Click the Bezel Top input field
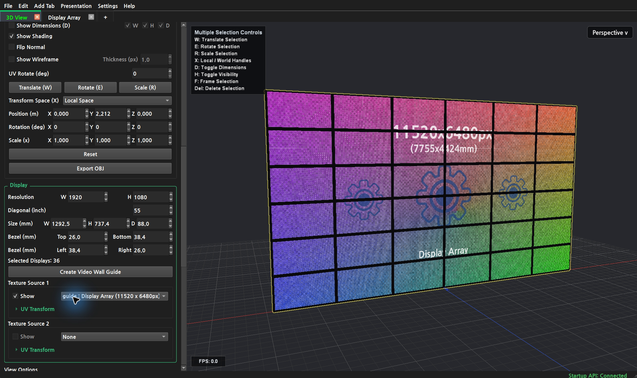The width and height of the screenshot is (637, 378). [86, 237]
